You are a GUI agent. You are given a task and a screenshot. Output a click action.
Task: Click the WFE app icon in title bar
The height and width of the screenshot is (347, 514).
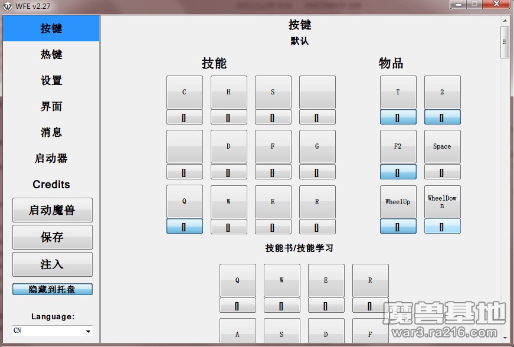tap(8, 6)
